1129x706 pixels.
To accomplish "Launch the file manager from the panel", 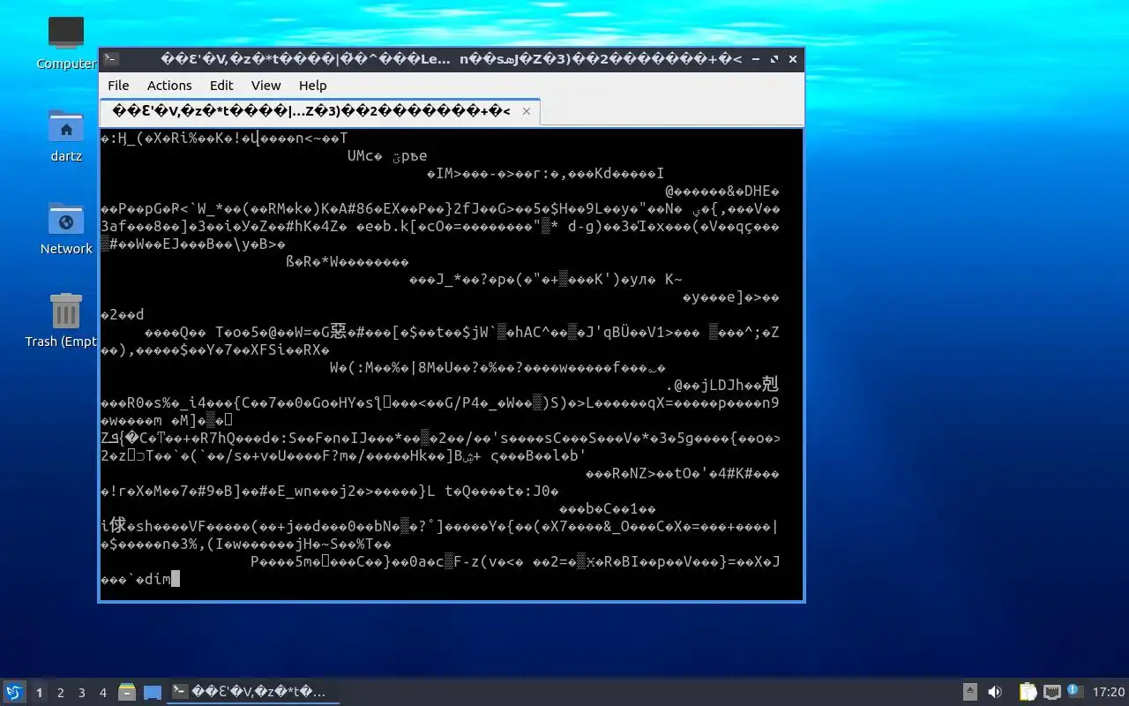I will tap(127, 693).
